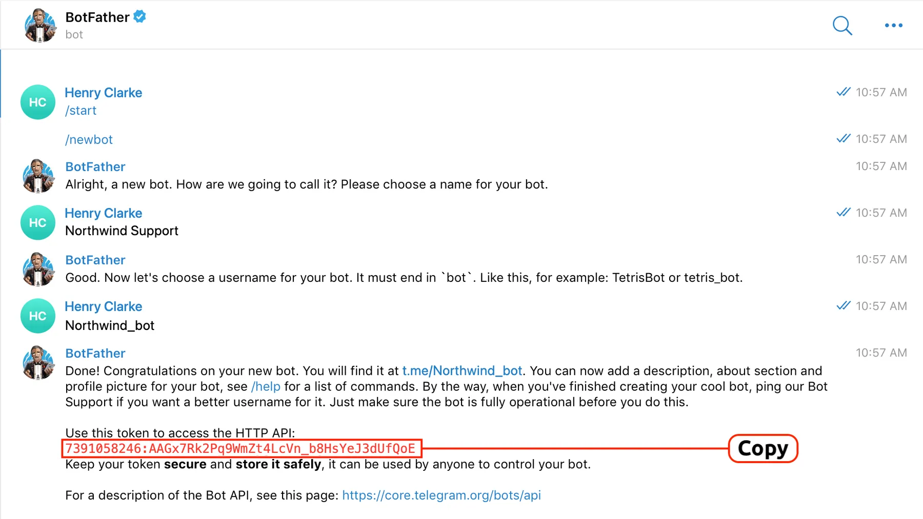Click the HC avatar beside Northwind_bot message
923x519 pixels.
(x=38, y=316)
